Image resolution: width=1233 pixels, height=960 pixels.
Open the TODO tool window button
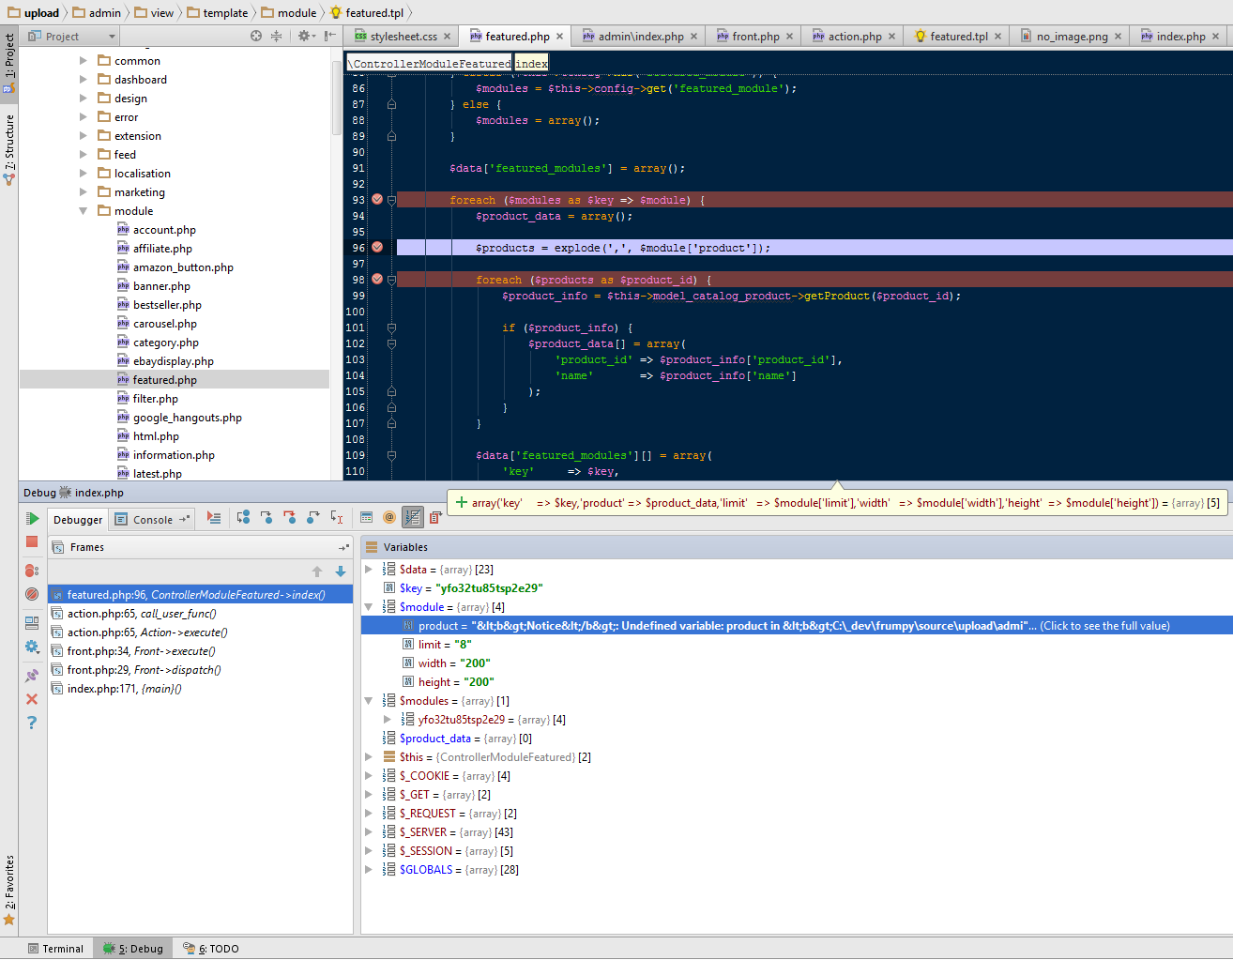coord(211,949)
